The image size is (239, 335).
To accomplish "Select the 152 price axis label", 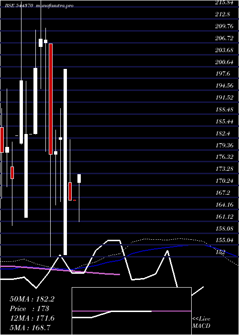I will click(221, 252).
